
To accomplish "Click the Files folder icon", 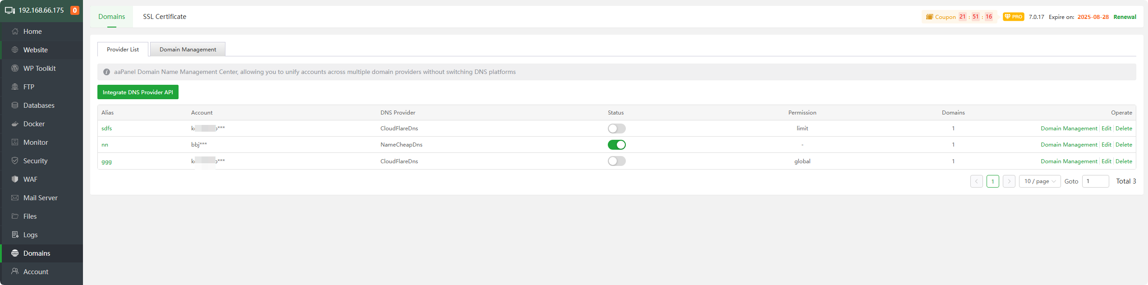I will (x=15, y=216).
